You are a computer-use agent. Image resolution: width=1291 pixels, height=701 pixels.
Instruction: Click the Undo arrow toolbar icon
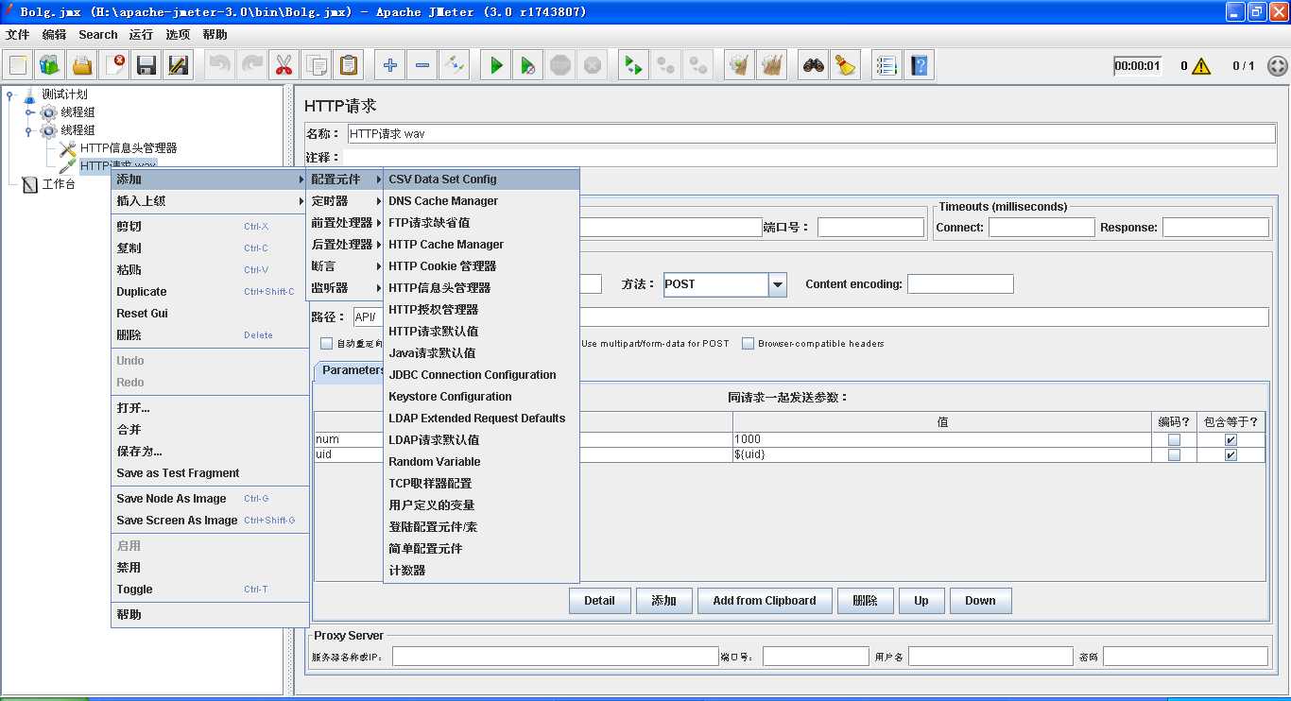coord(219,65)
